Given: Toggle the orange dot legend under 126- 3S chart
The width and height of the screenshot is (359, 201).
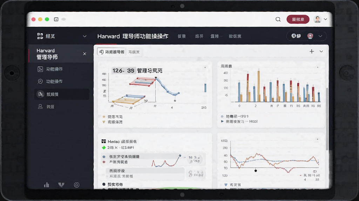Looking at the screenshot, I should click(x=104, y=117).
